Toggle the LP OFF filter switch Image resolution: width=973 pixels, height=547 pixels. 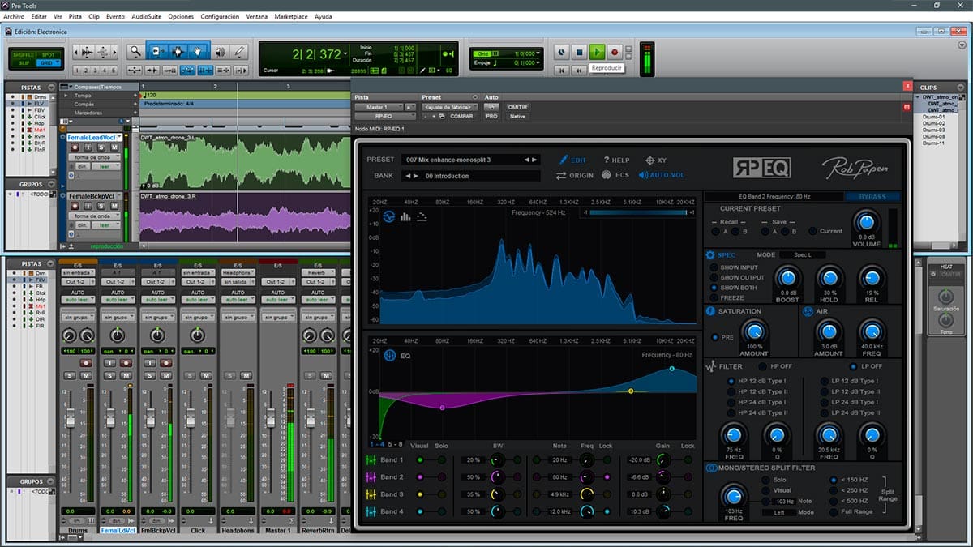pyautogui.click(x=853, y=366)
